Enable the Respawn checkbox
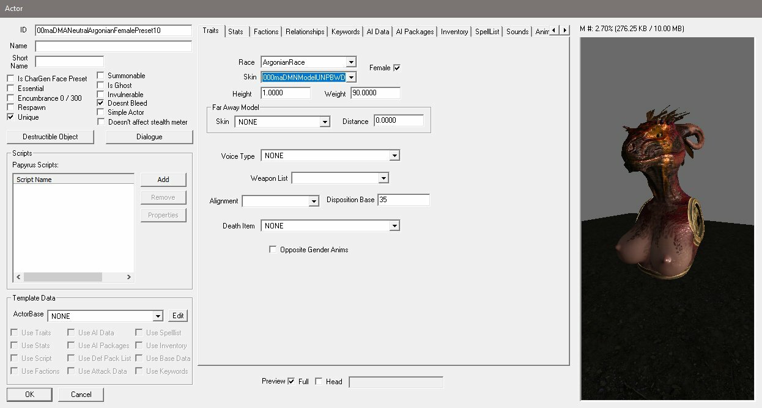 (10, 107)
